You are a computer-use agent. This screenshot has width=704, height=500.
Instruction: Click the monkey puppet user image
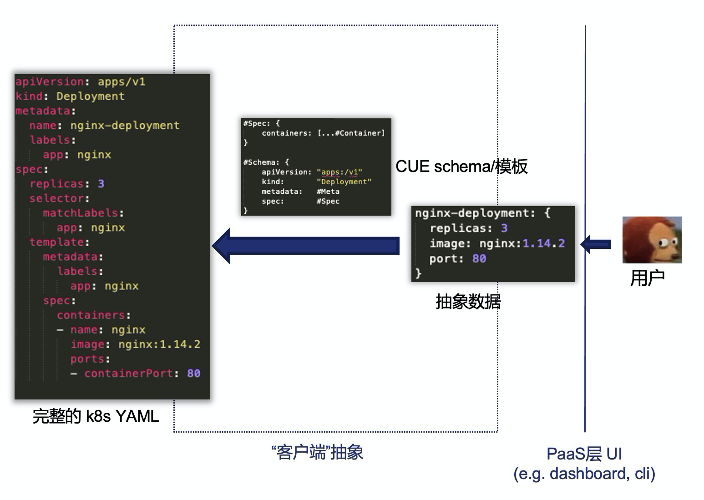(652, 240)
